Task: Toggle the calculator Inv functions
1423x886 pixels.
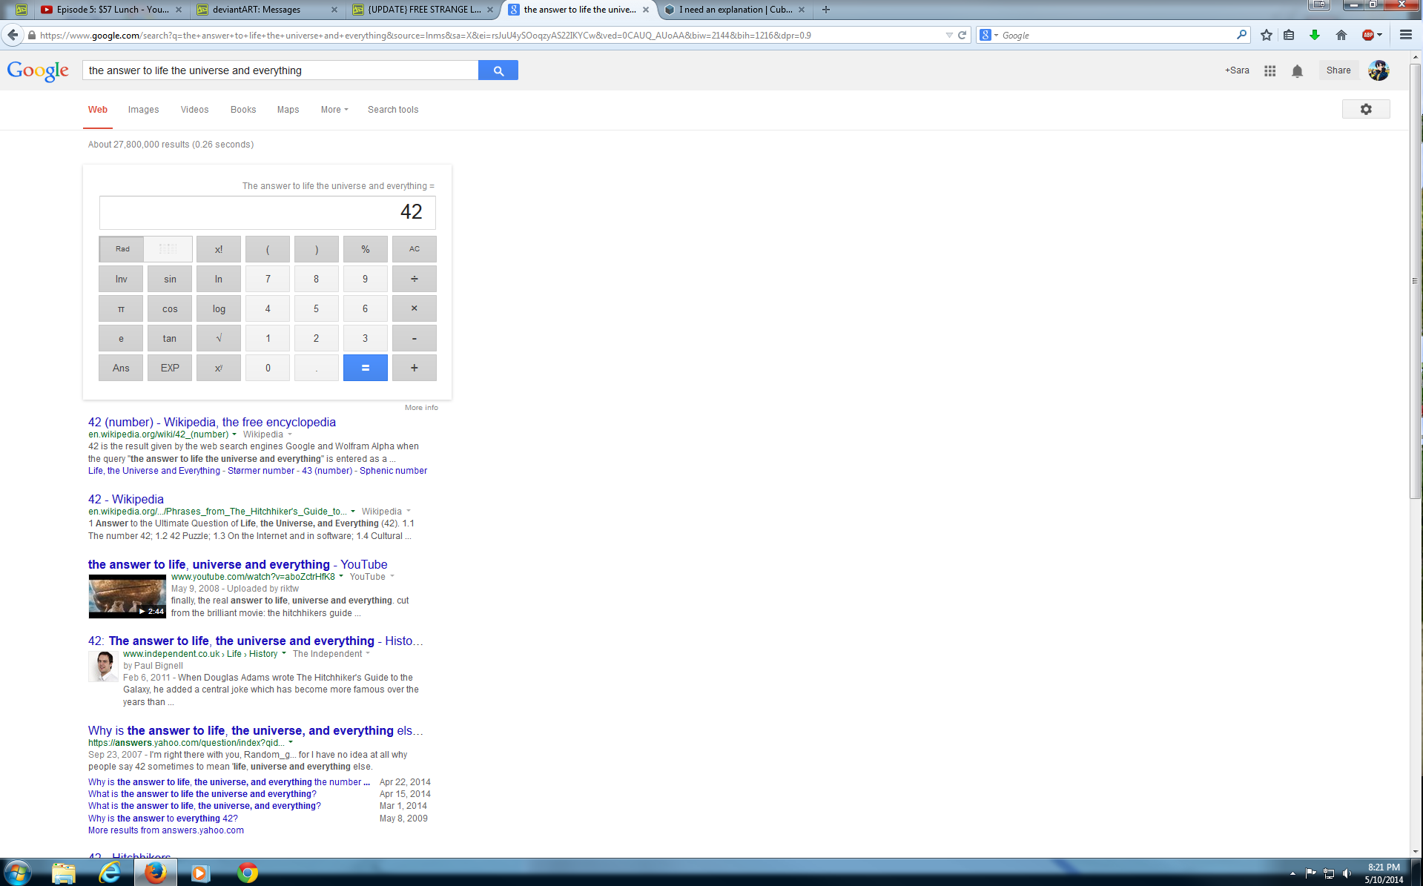Action: click(121, 279)
